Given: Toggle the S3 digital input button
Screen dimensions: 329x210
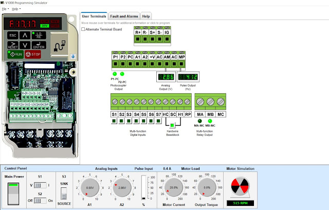Looking at the screenshot, I should pos(129,121).
